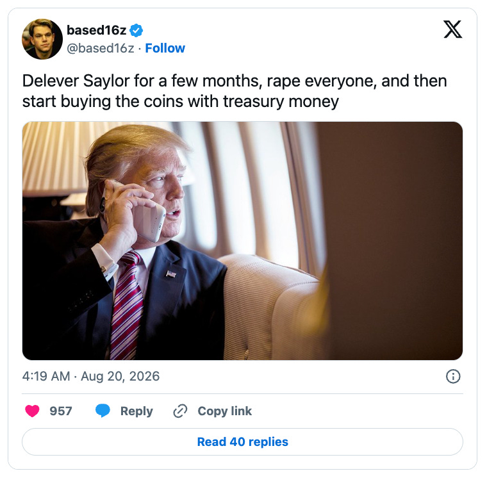Click the Aug 20, 2026 date

[120, 376]
